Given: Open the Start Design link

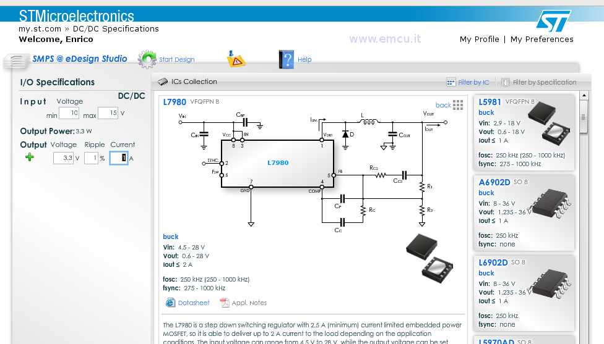Looking at the screenshot, I should (177, 59).
